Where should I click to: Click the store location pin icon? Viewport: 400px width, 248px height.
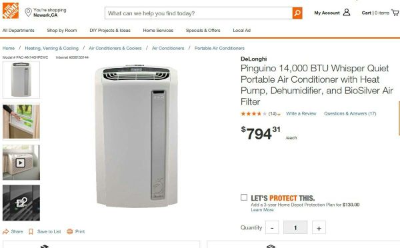28,12
